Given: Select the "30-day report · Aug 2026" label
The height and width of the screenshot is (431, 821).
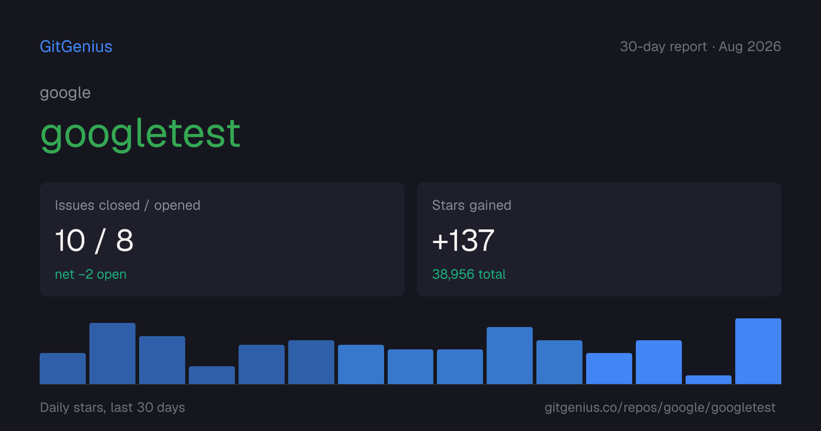Looking at the screenshot, I should (x=700, y=47).
